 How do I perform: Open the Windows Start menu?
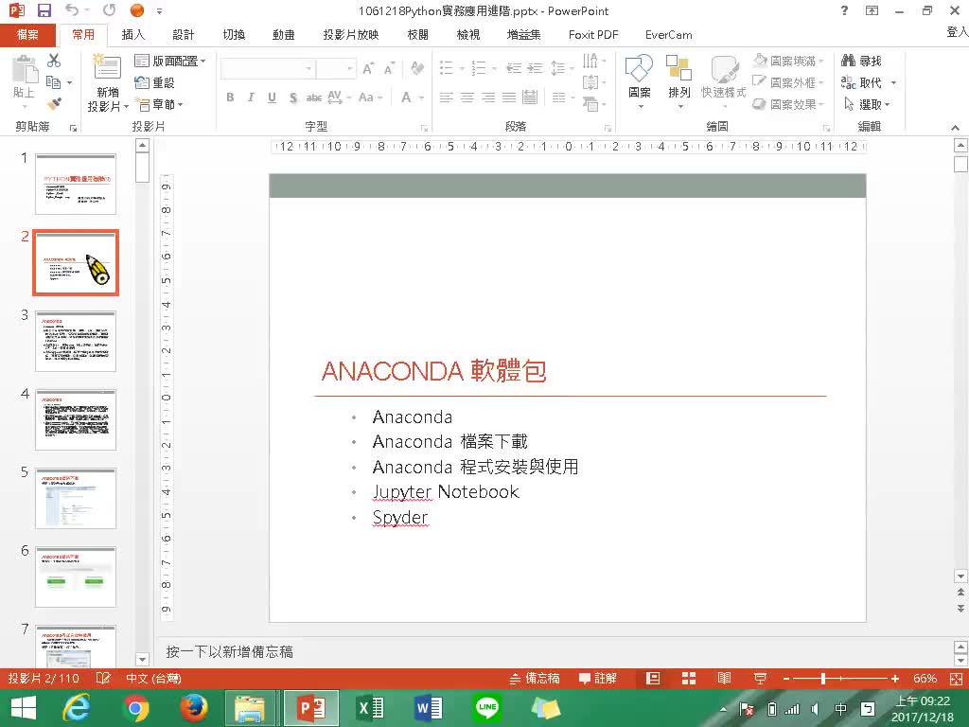point(24,708)
